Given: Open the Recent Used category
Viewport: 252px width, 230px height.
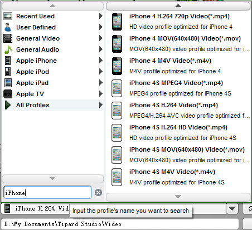Looking at the screenshot, I should coord(53,16).
